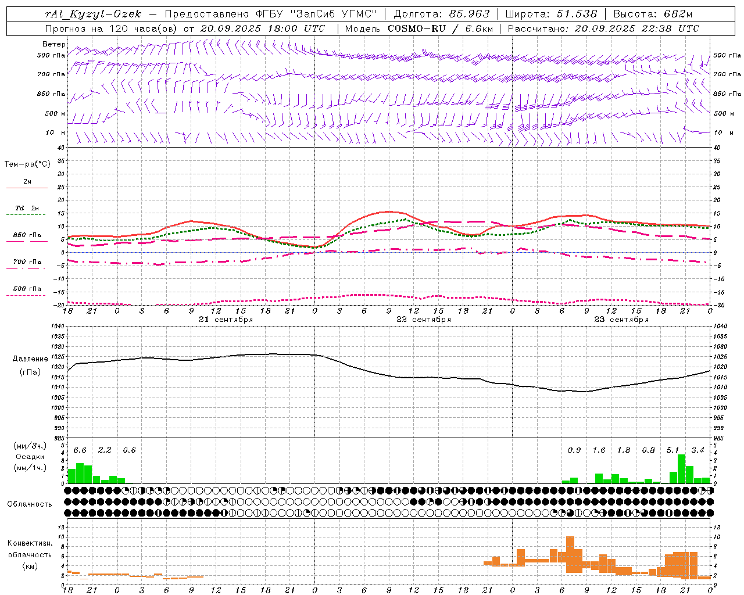Click the precipitation total 1.8

pyautogui.click(x=624, y=450)
